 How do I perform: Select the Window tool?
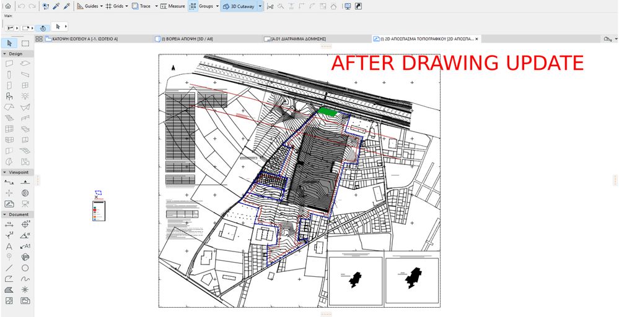[x=25, y=85]
